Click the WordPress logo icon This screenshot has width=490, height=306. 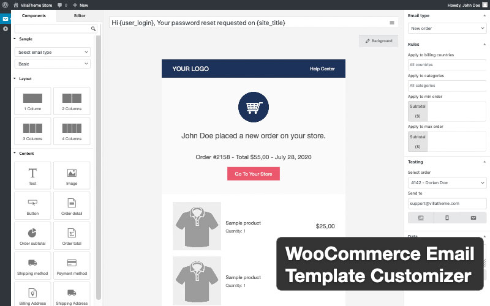pos(5,5)
